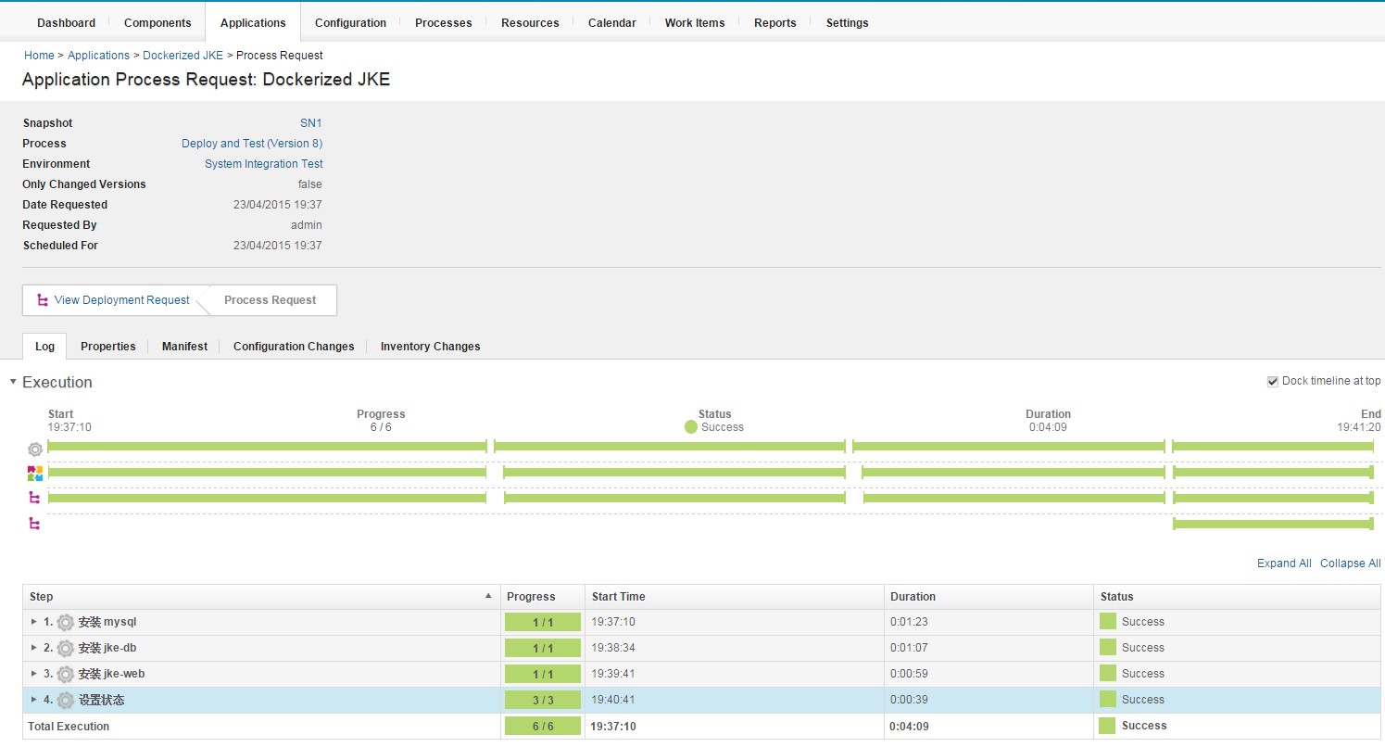The height and width of the screenshot is (747, 1385).
Task: Expand step 2 安装 jke-db
Action: coord(34,648)
